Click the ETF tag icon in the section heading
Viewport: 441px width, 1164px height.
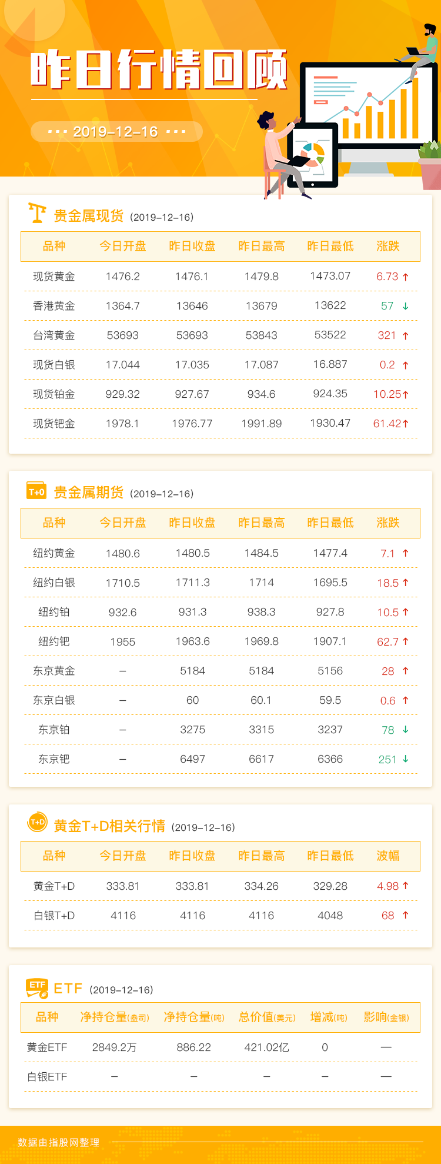[x=37, y=988]
